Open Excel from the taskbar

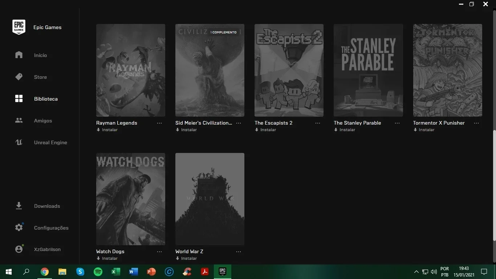[116, 272]
